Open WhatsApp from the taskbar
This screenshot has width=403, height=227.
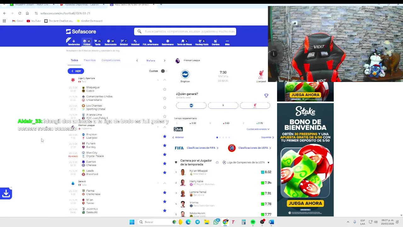pos(216,222)
